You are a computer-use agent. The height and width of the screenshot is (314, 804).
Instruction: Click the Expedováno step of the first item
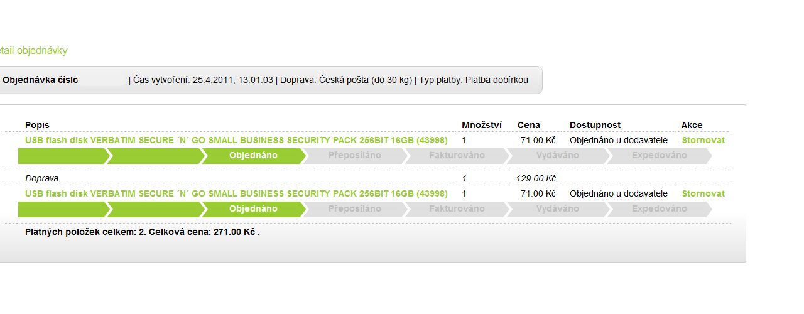pos(659,156)
